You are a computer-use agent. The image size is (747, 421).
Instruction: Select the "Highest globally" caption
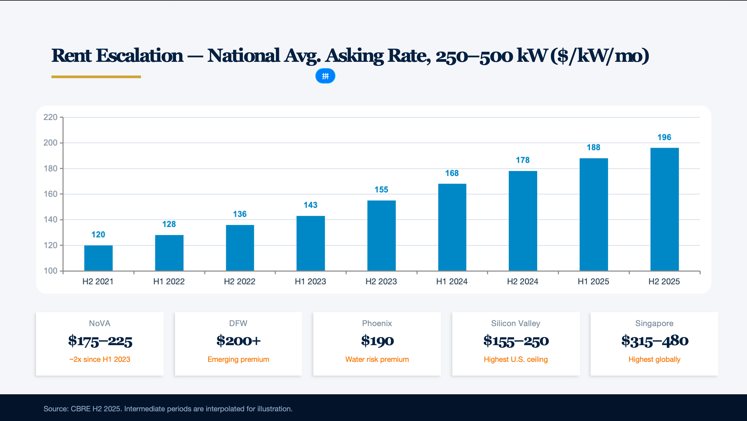click(x=654, y=360)
